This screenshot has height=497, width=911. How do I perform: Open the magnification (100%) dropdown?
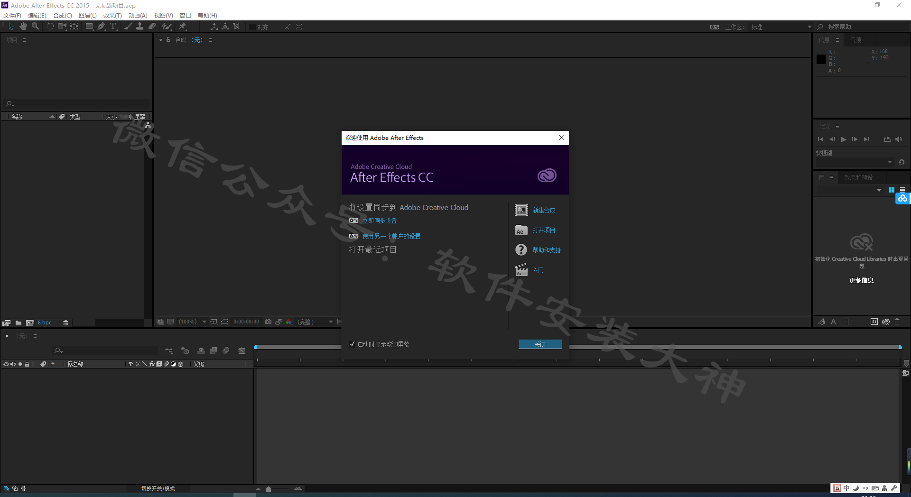[x=192, y=322]
